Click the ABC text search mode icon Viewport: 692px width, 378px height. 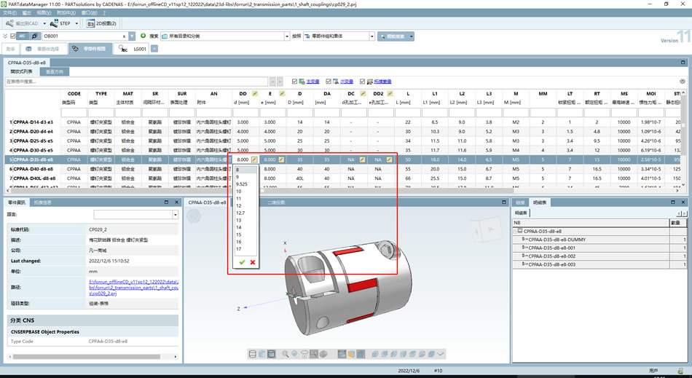[x=23, y=36]
